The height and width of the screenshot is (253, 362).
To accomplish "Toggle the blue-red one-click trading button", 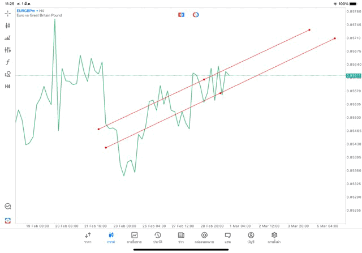I will pos(181,15).
